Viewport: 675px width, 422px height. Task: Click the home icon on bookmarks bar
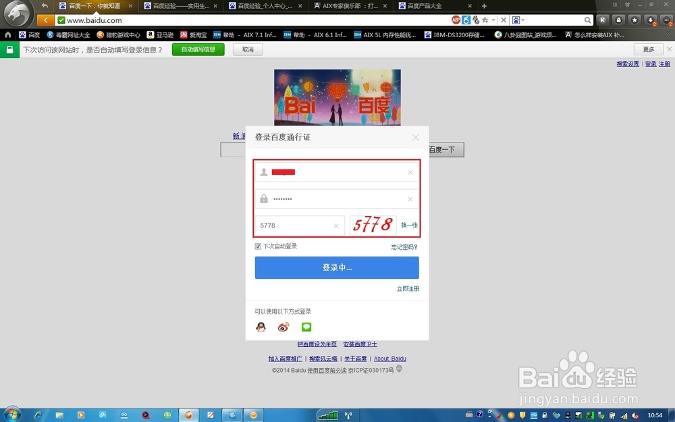pyautogui.click(x=7, y=34)
